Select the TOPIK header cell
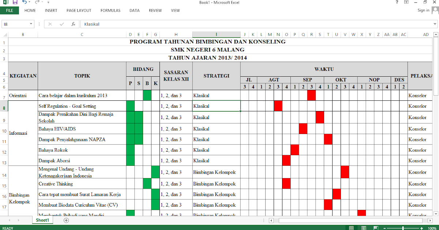The width and height of the screenshot is (439, 230). coord(82,76)
